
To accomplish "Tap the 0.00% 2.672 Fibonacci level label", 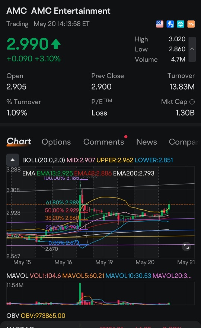I will pyautogui.click(x=64, y=242).
